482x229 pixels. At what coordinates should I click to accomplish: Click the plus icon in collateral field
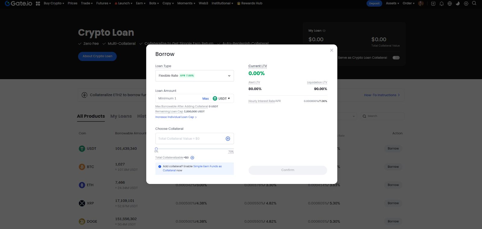point(228,139)
